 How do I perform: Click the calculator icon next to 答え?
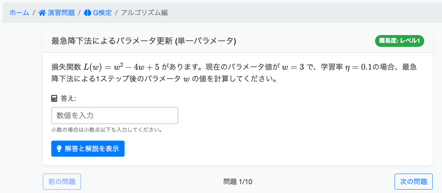coord(54,98)
